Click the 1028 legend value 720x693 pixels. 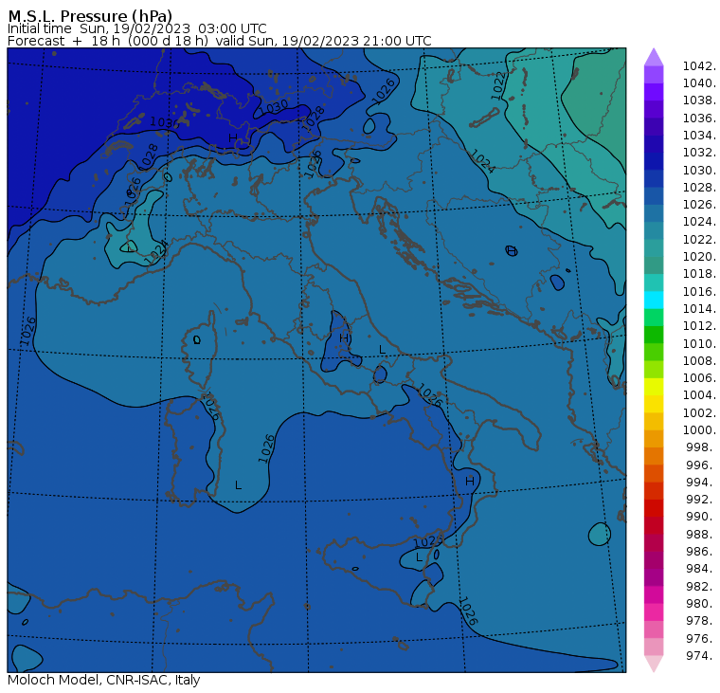[x=699, y=188]
